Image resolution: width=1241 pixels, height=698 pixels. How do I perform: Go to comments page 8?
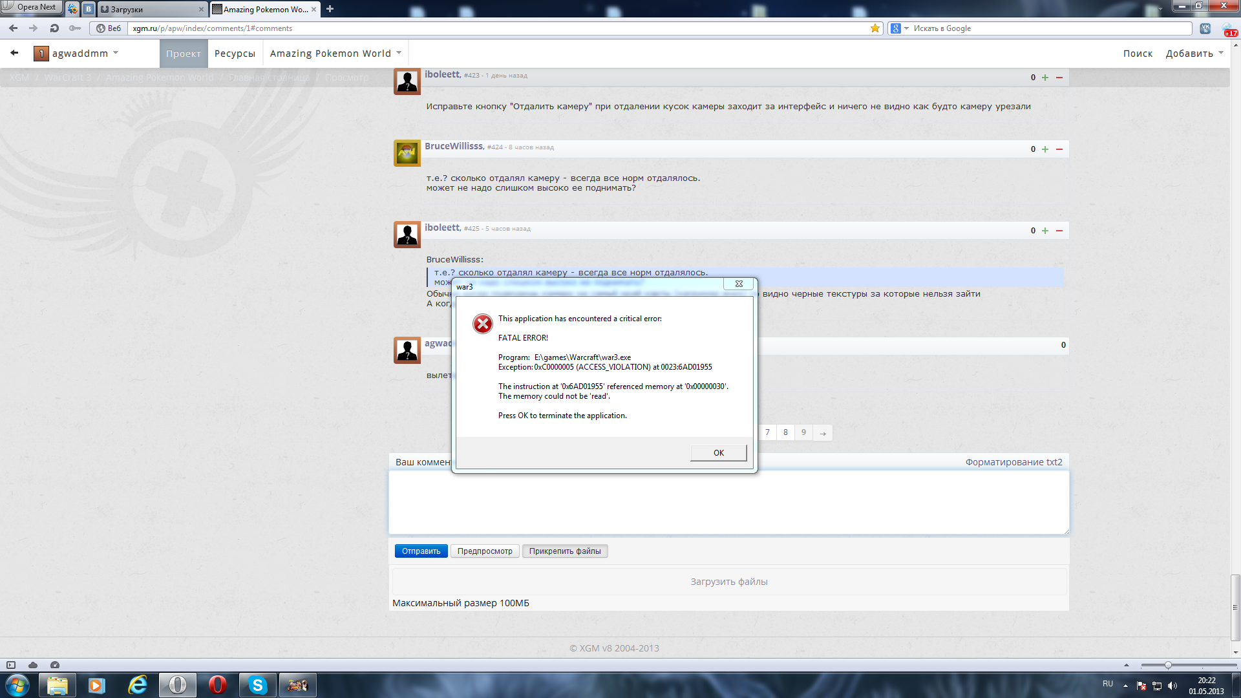pyautogui.click(x=785, y=432)
